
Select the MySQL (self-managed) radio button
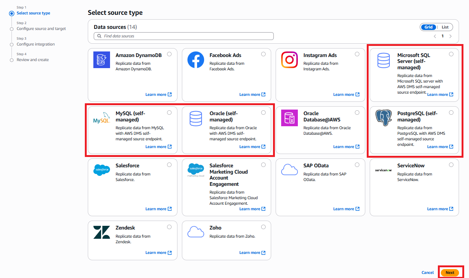coord(169,113)
